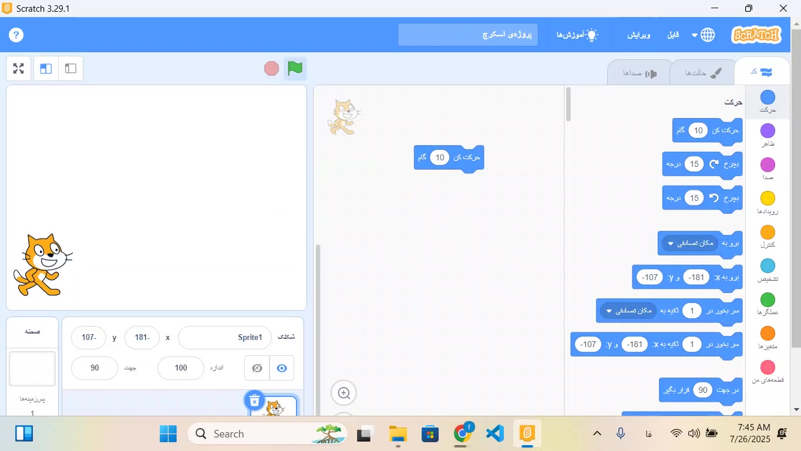The image size is (801, 451).
Task: Show the sprite using the eye icon
Action: coord(282,368)
